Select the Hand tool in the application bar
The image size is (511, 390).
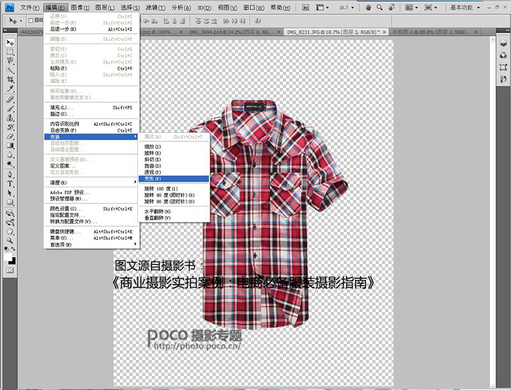[369, 8]
